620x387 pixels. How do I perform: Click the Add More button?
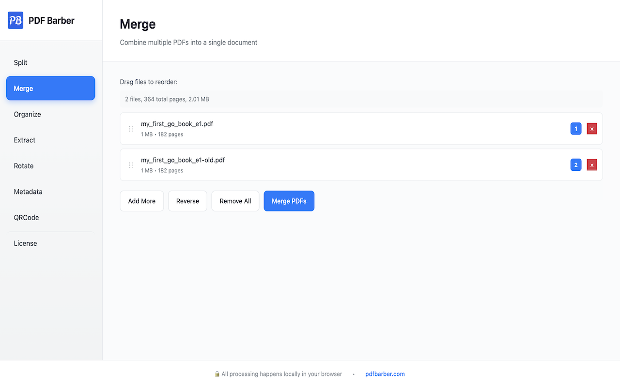[142, 201]
